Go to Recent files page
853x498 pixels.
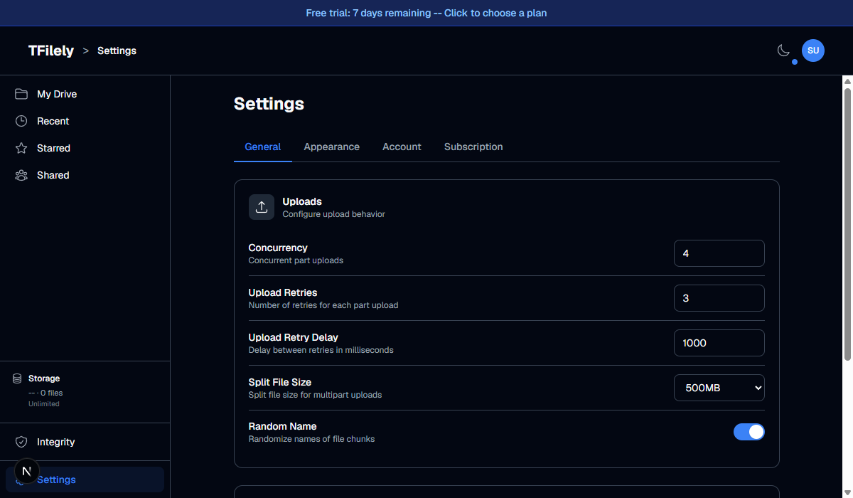(x=85, y=121)
